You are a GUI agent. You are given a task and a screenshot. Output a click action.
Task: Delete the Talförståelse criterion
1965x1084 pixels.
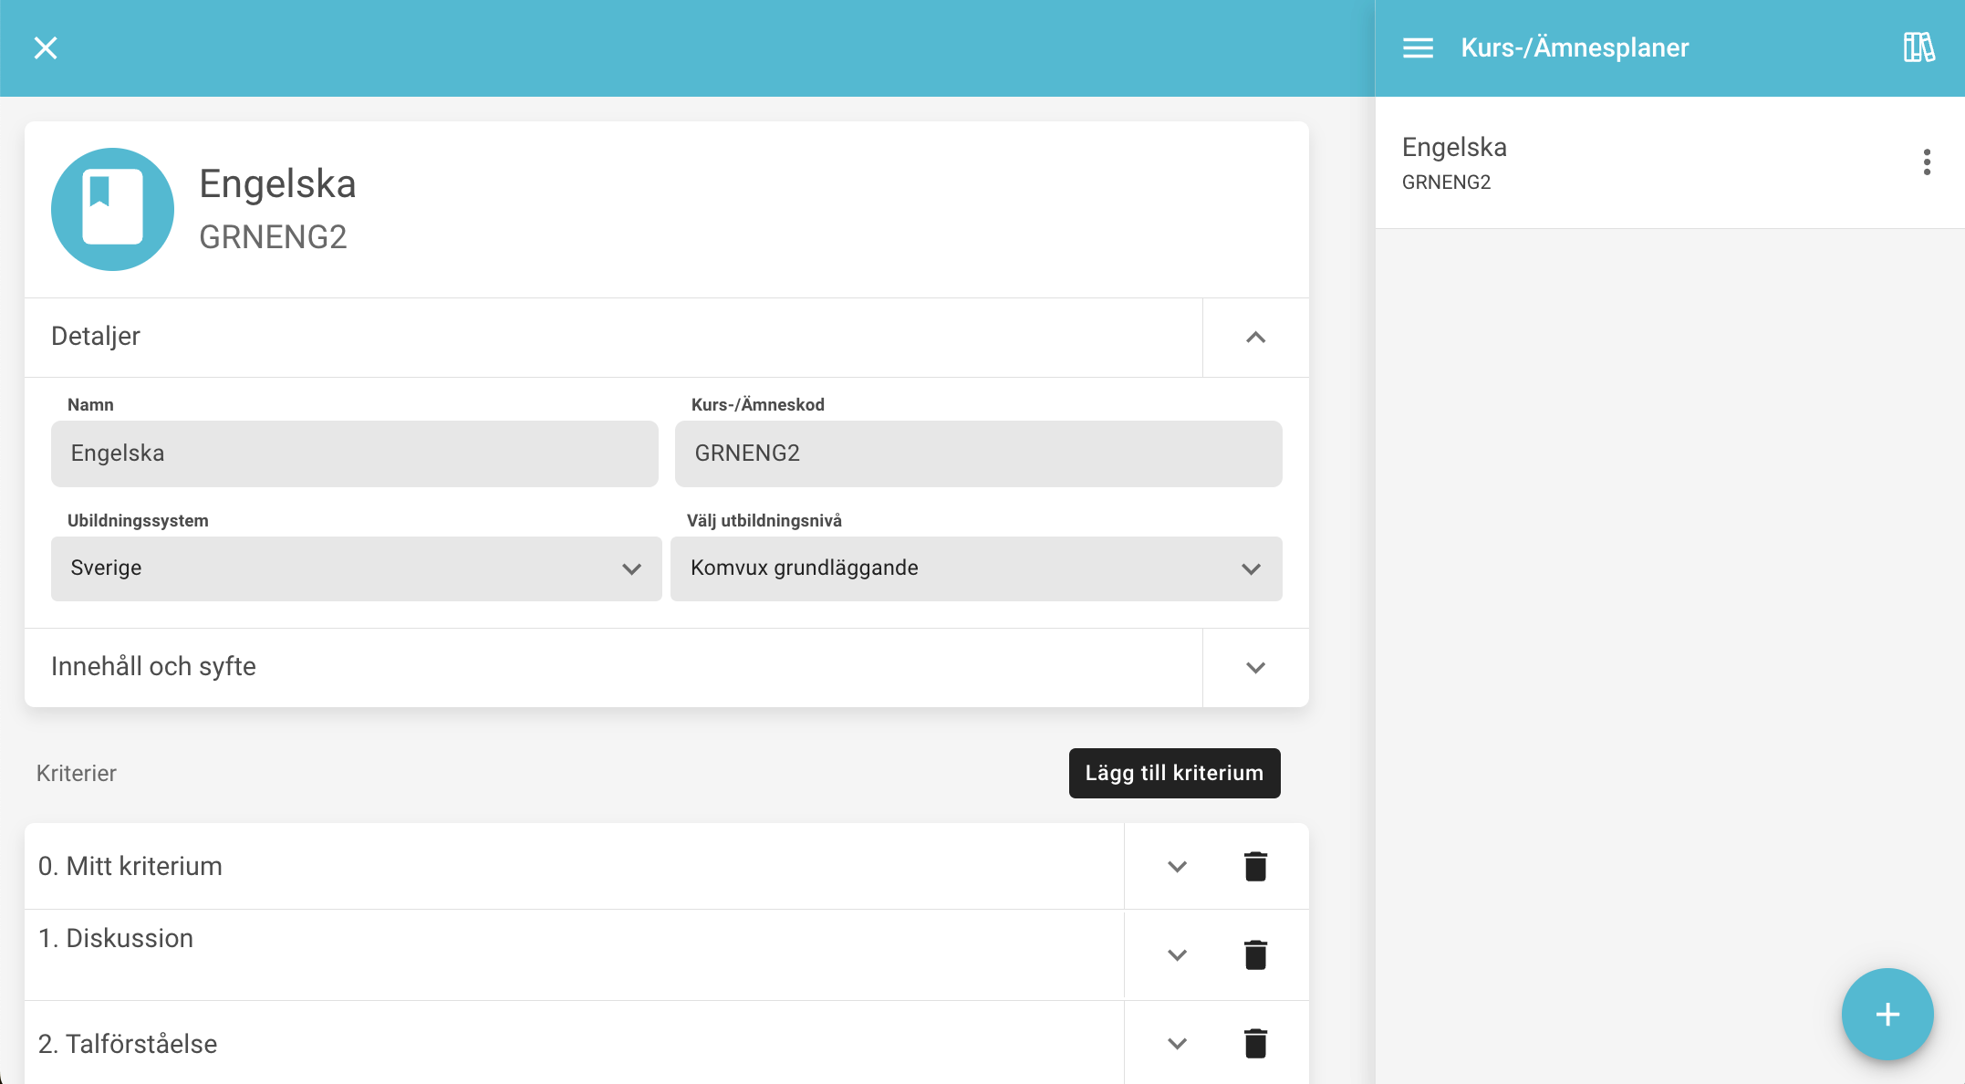[x=1255, y=1043]
